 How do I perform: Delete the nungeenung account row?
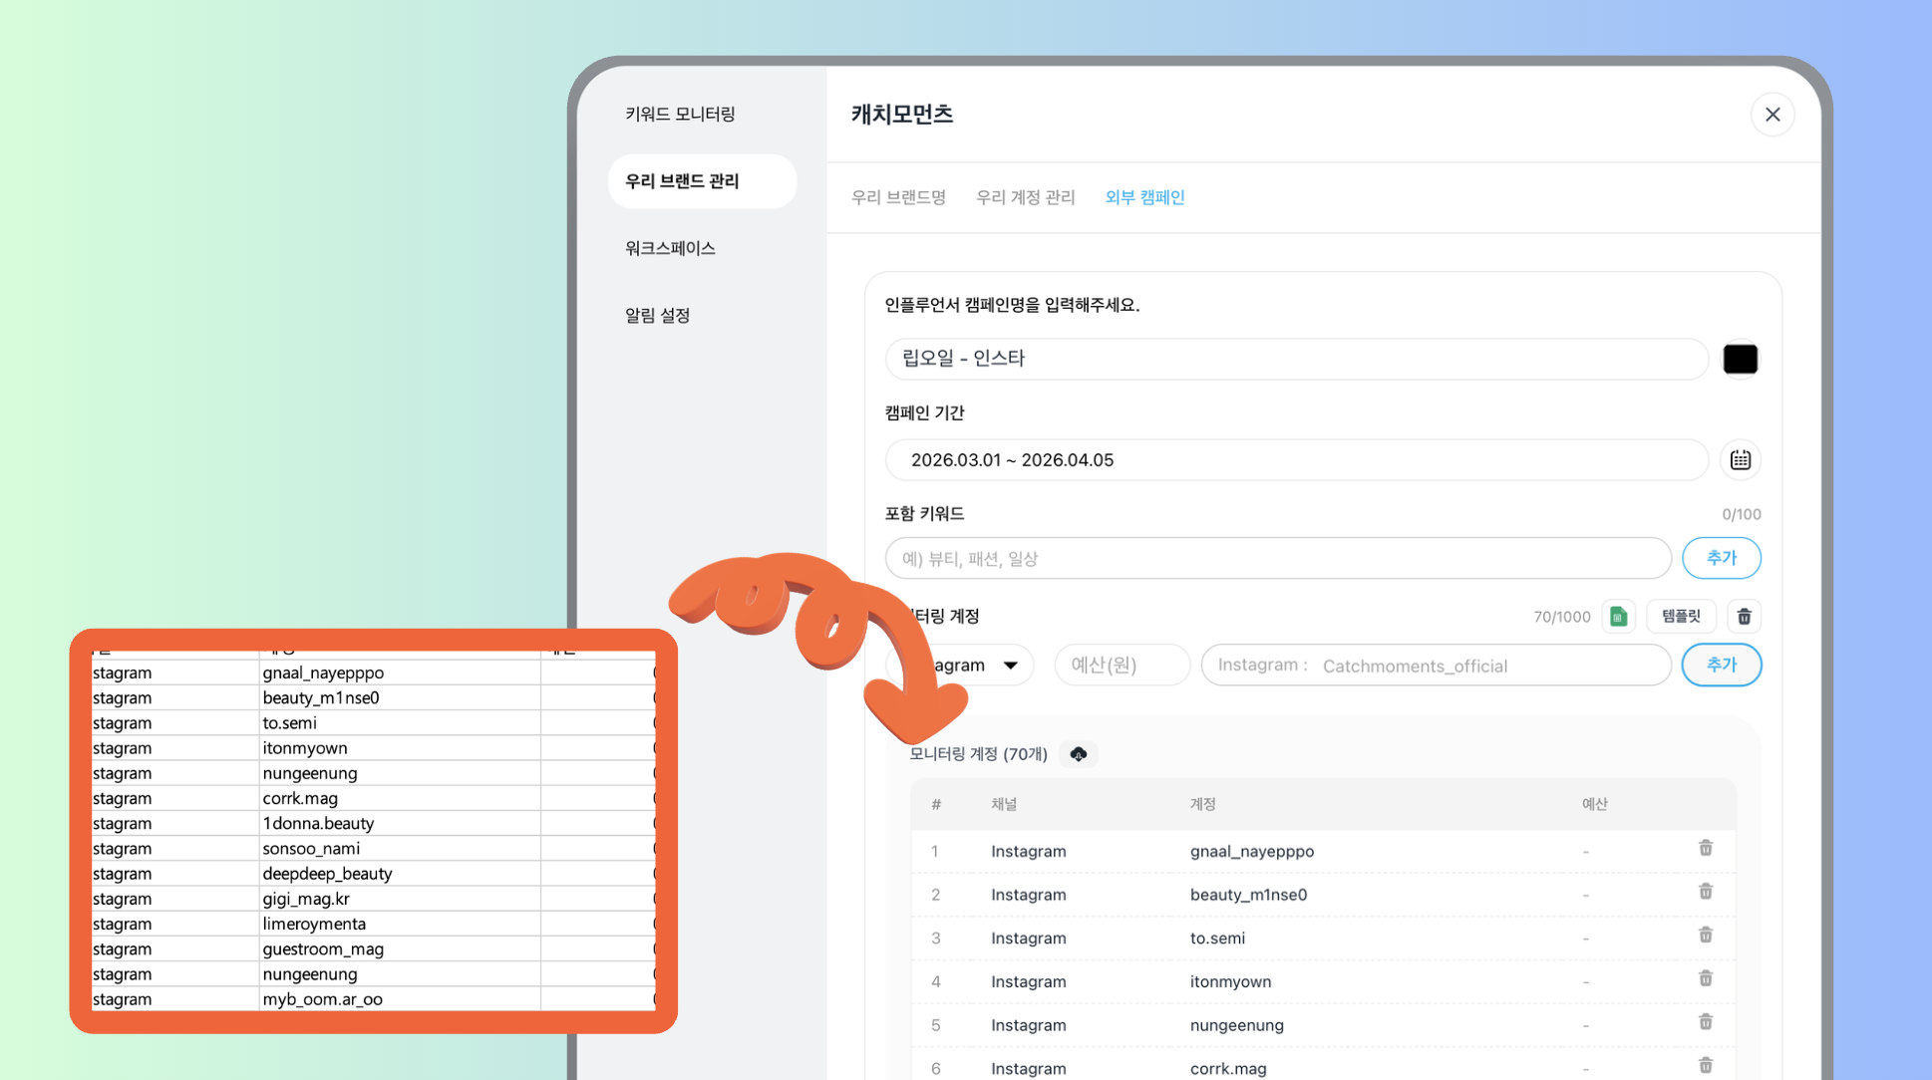pyautogui.click(x=1705, y=1023)
